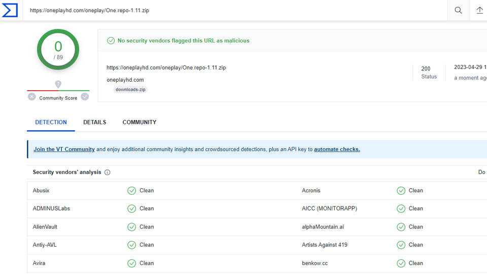This screenshot has height=274, width=487.
Task: Click ADMINUSLabs vendor name
Action: pos(51,209)
